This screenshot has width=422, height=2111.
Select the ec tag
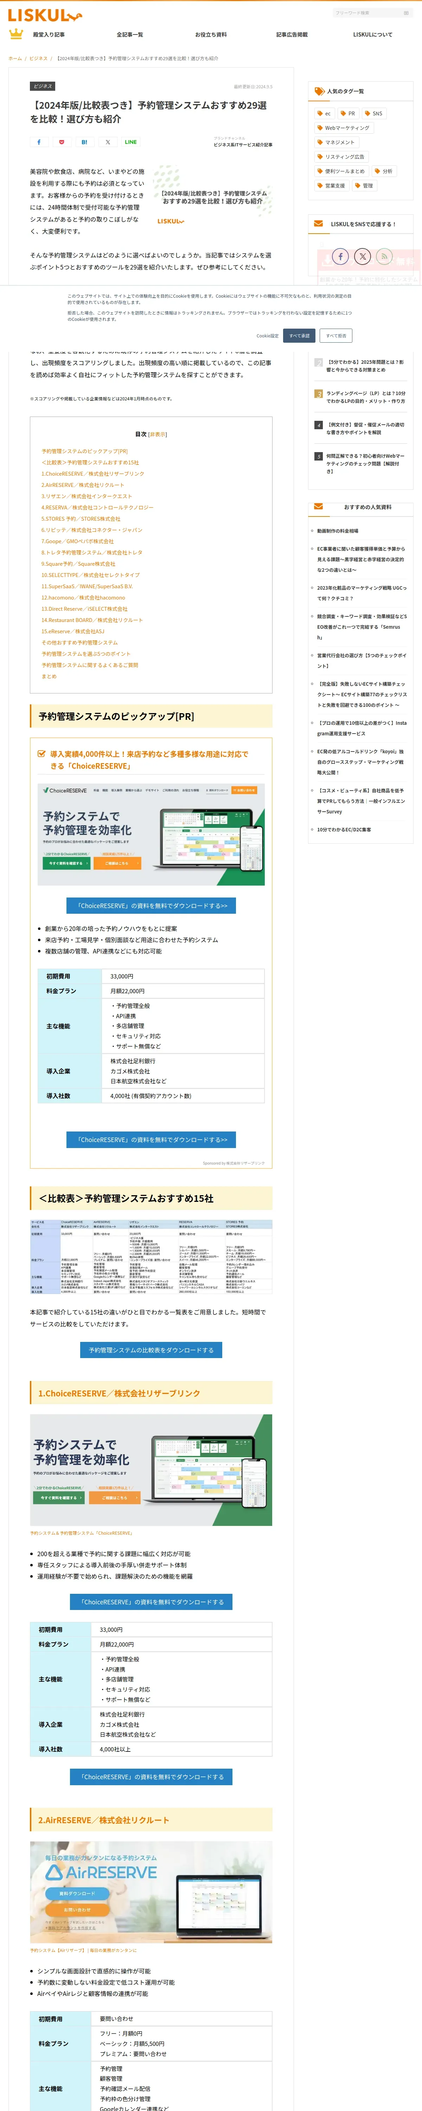325,114
